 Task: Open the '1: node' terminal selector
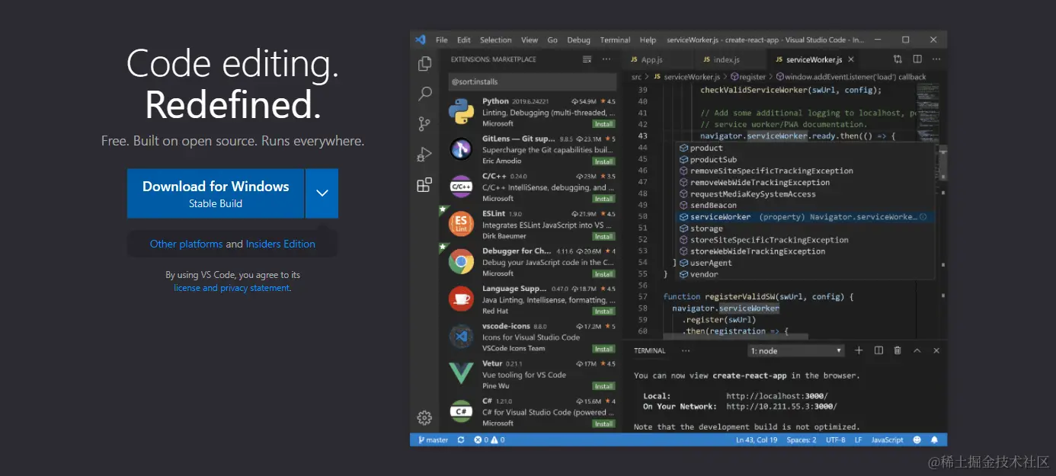click(x=797, y=350)
